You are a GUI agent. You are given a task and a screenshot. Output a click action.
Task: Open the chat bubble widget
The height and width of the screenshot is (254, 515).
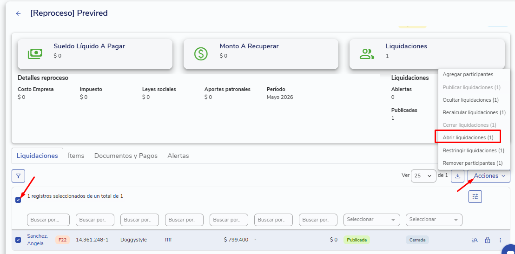pyautogui.click(x=509, y=250)
